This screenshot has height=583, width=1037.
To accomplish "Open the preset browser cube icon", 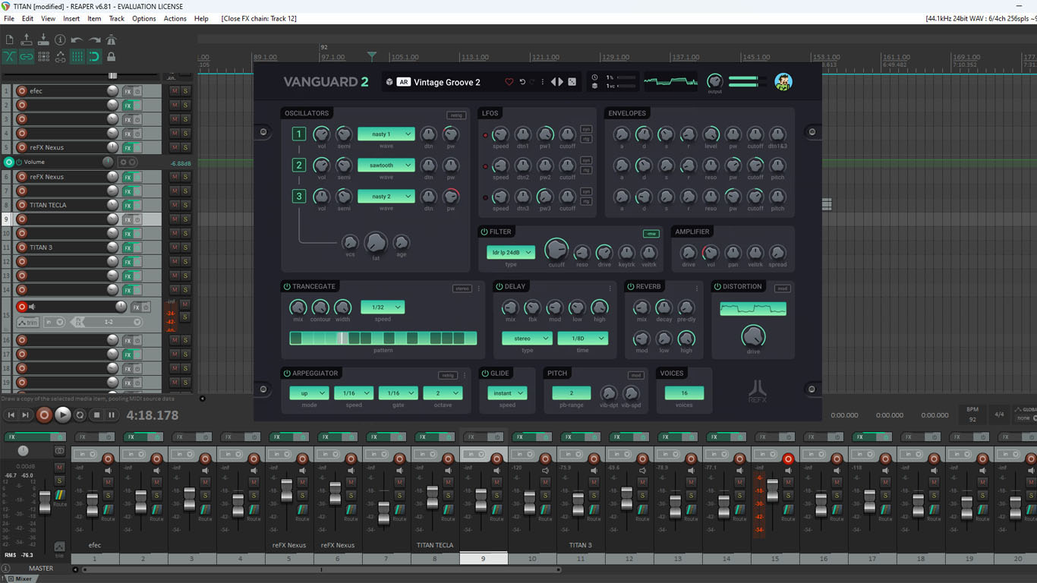I will 389,82.
